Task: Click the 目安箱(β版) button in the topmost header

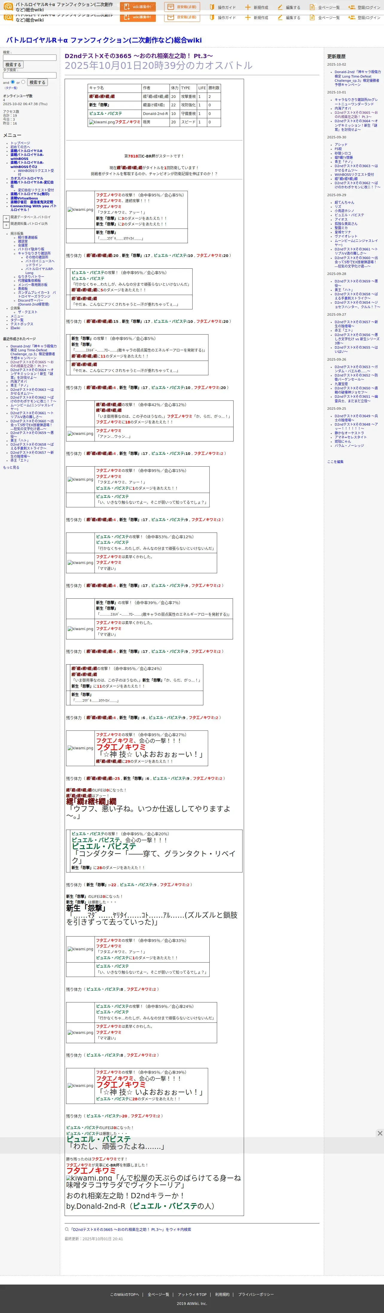Action: [182, 7]
